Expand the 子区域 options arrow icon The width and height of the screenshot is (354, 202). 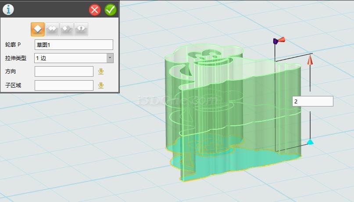(101, 85)
